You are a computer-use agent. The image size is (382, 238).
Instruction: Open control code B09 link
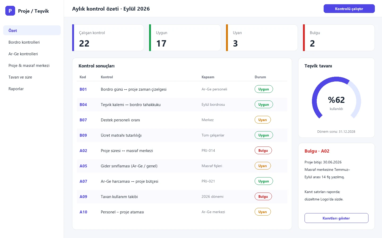(83, 135)
